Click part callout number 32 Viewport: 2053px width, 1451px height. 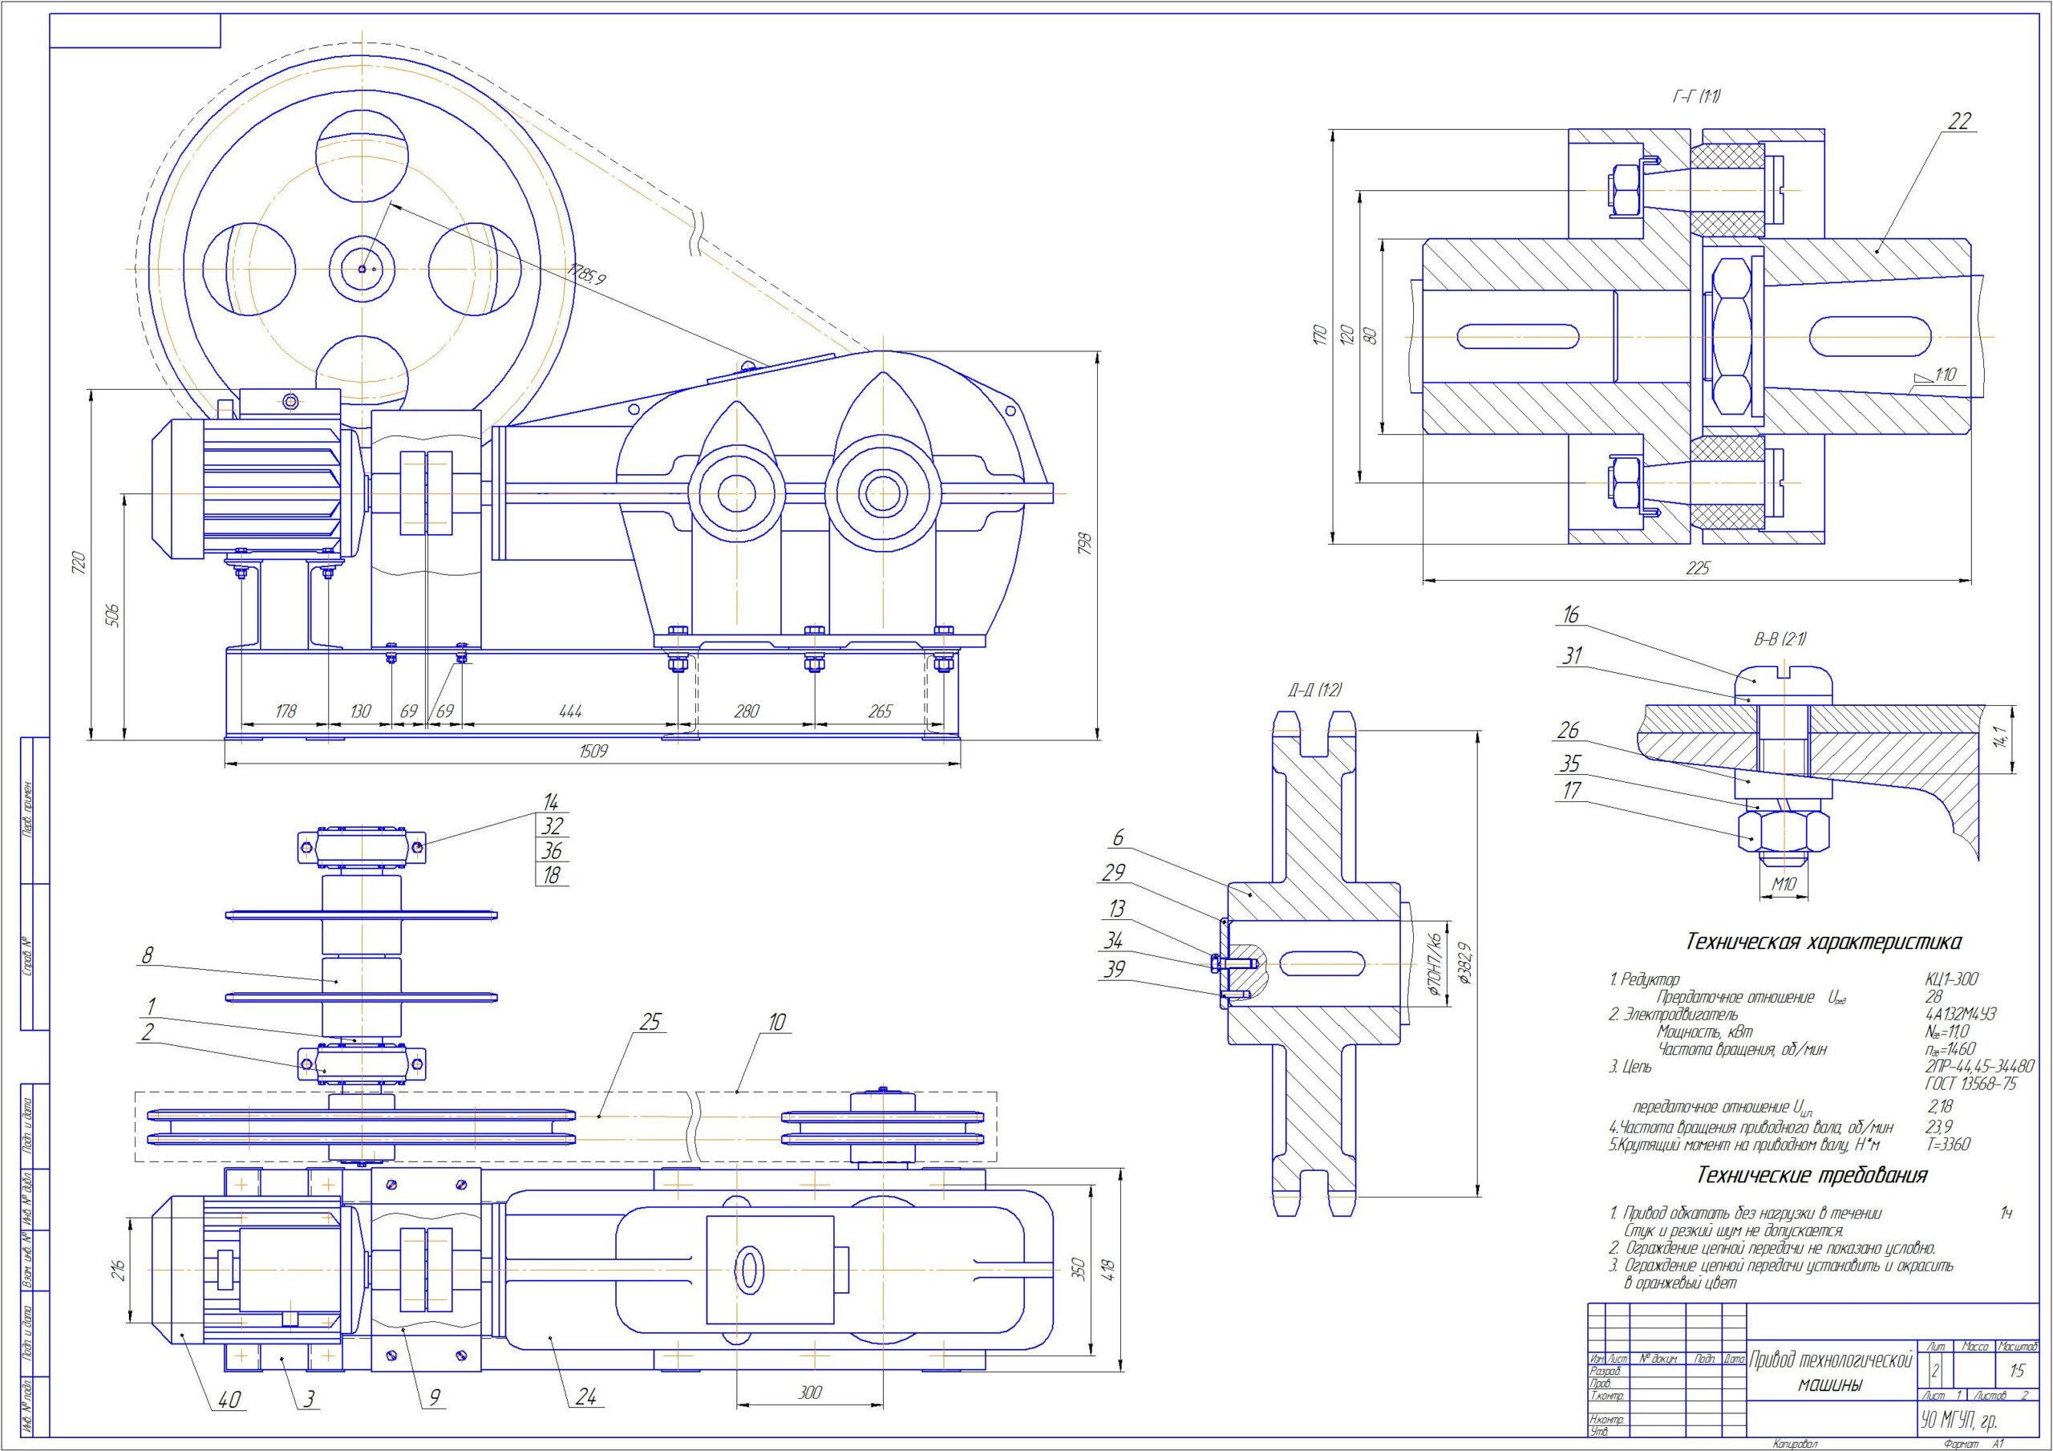tap(552, 825)
